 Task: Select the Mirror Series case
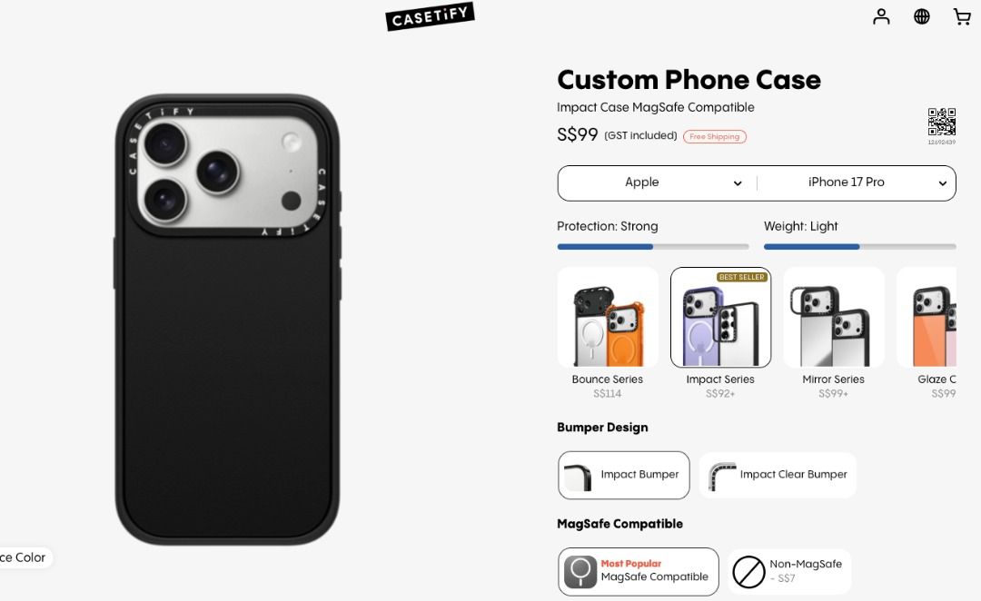point(833,333)
